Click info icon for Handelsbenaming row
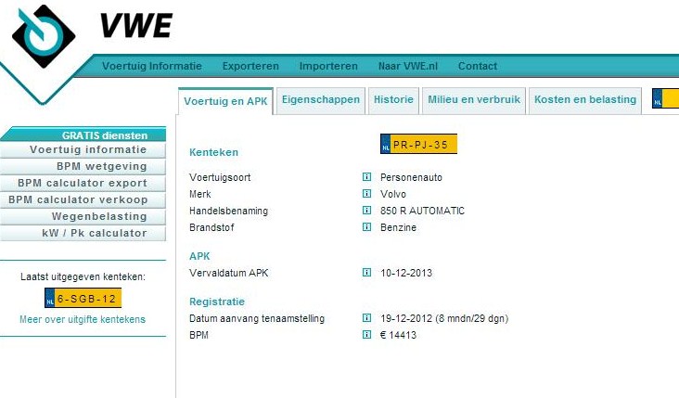This screenshot has width=679, height=398. [366, 211]
